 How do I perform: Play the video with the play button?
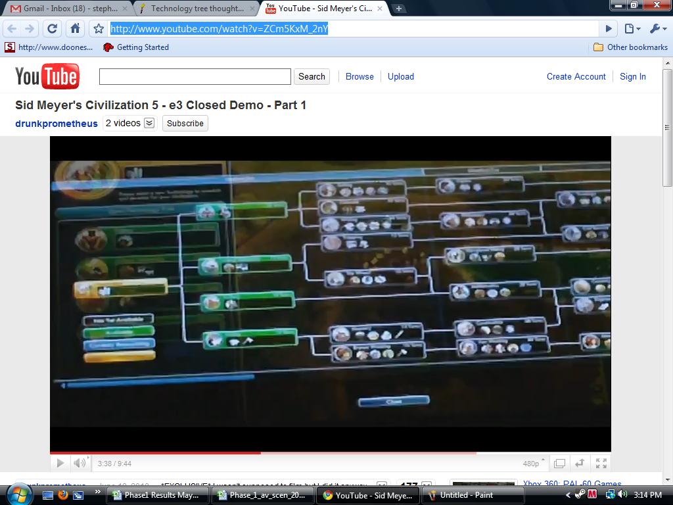click(x=60, y=463)
